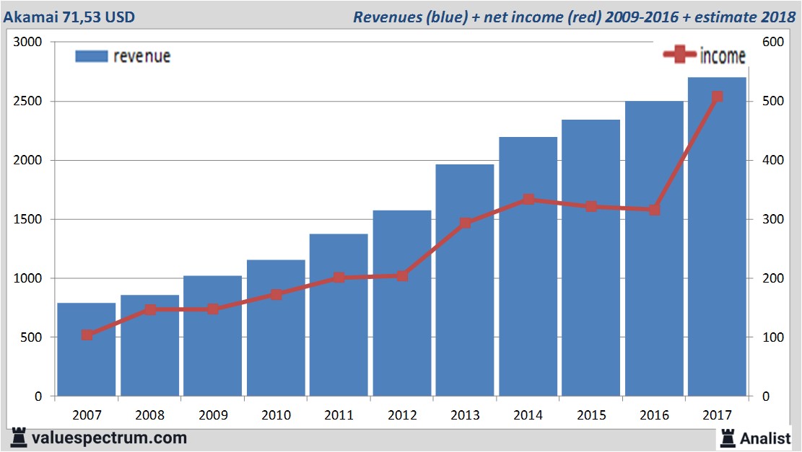Click the left axis value 2000
This screenshot has height=452, width=802.
tap(27, 160)
